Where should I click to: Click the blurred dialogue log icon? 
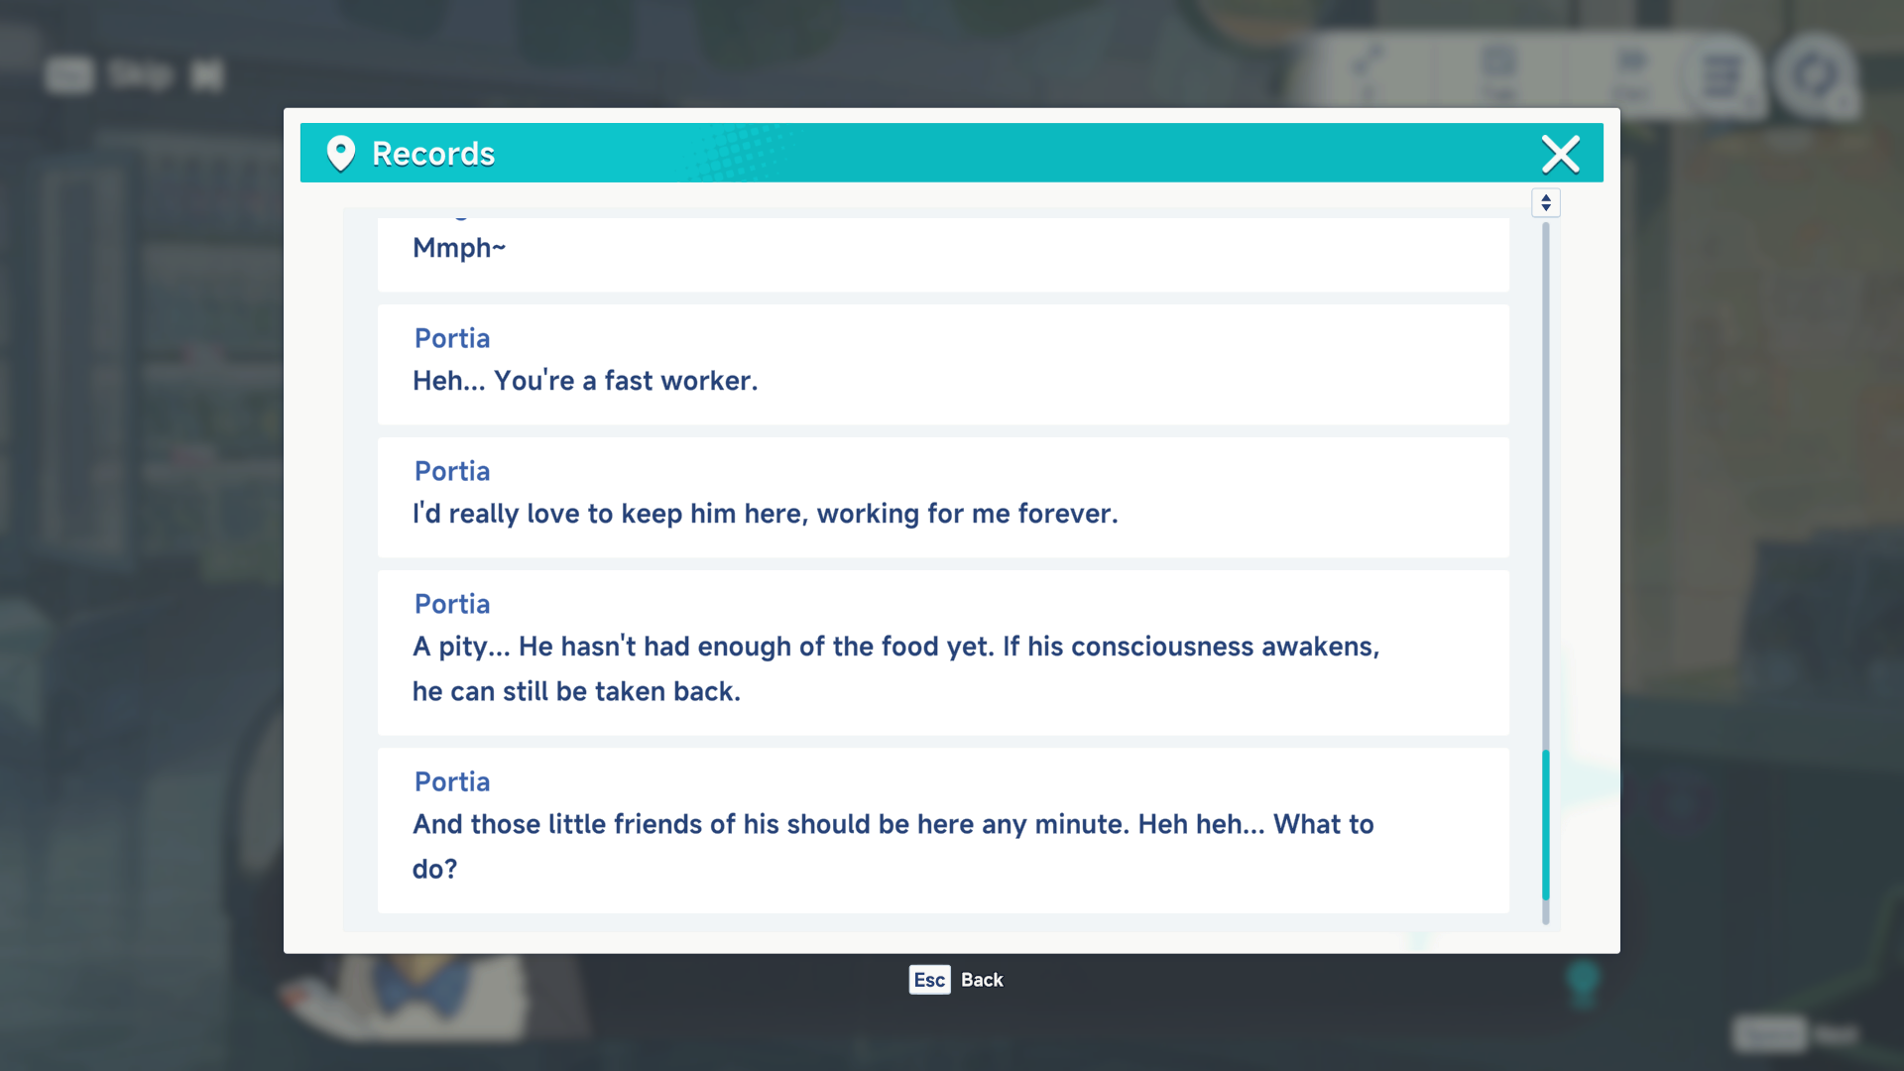[1722, 75]
